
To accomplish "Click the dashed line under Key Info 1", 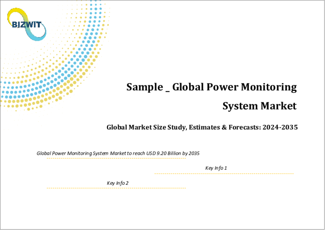I will (x=224, y=174).
